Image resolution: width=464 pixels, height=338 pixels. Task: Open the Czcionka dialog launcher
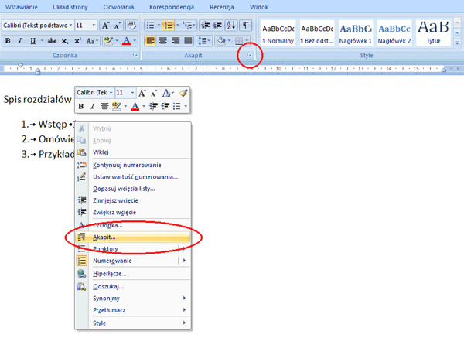(135, 55)
